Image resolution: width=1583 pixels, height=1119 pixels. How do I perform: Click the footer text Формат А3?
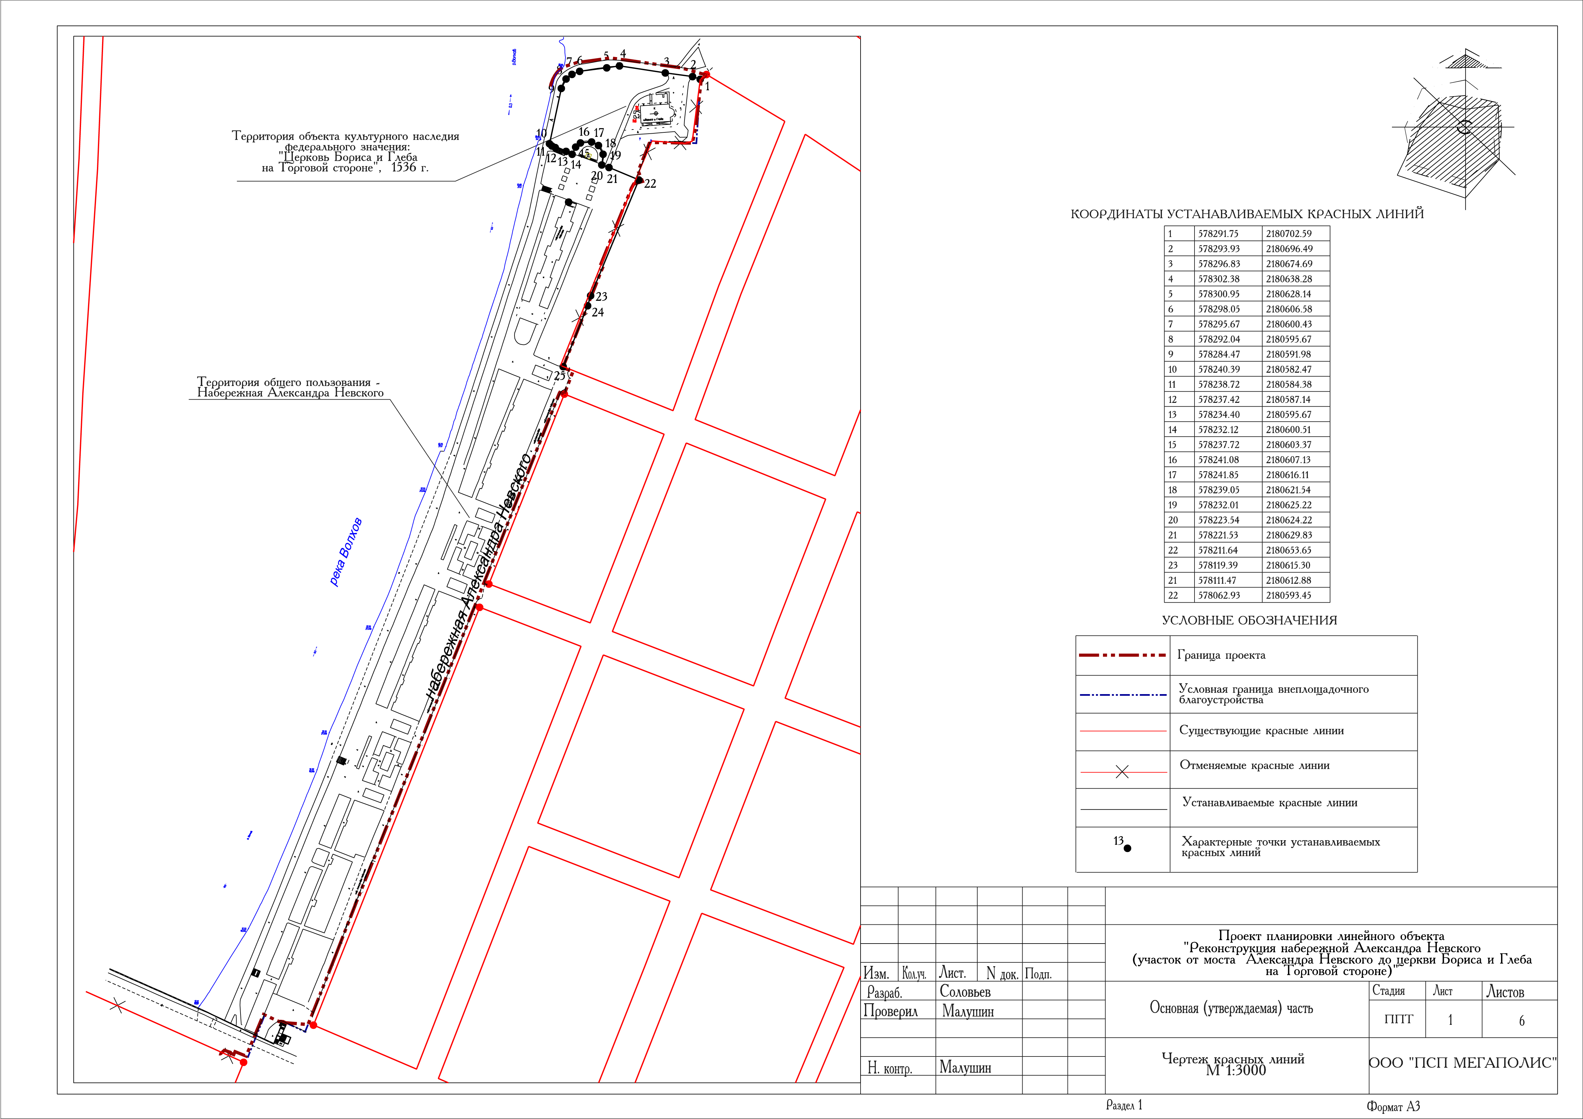point(1394,1107)
